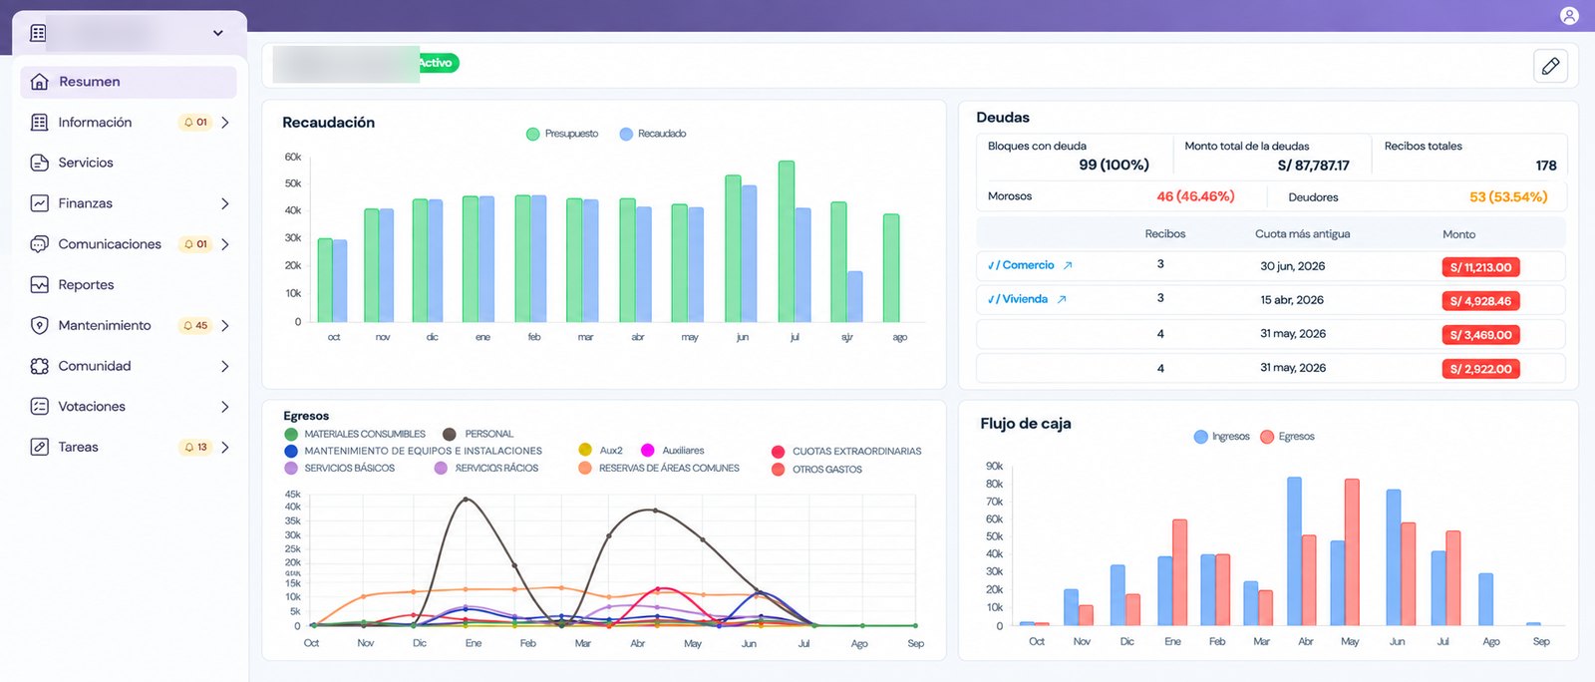
Task: Click the 30 jun, 2026 date cell
Action: (x=1292, y=266)
